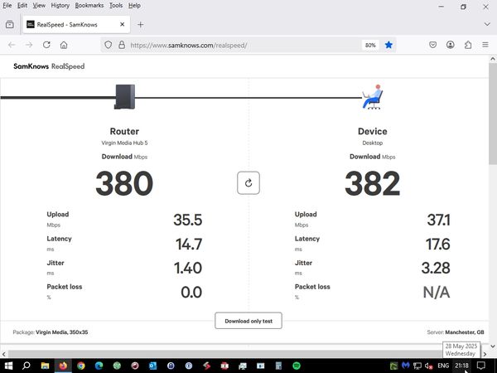497x373 pixels.
Task: Click Device latency value 17.6
Action: click(x=437, y=244)
